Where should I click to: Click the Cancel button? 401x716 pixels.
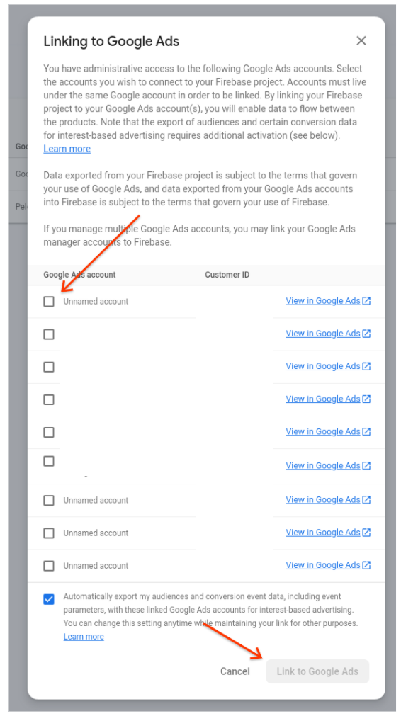pos(235,671)
